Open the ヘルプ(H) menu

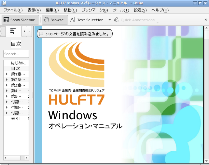tap(160, 10)
